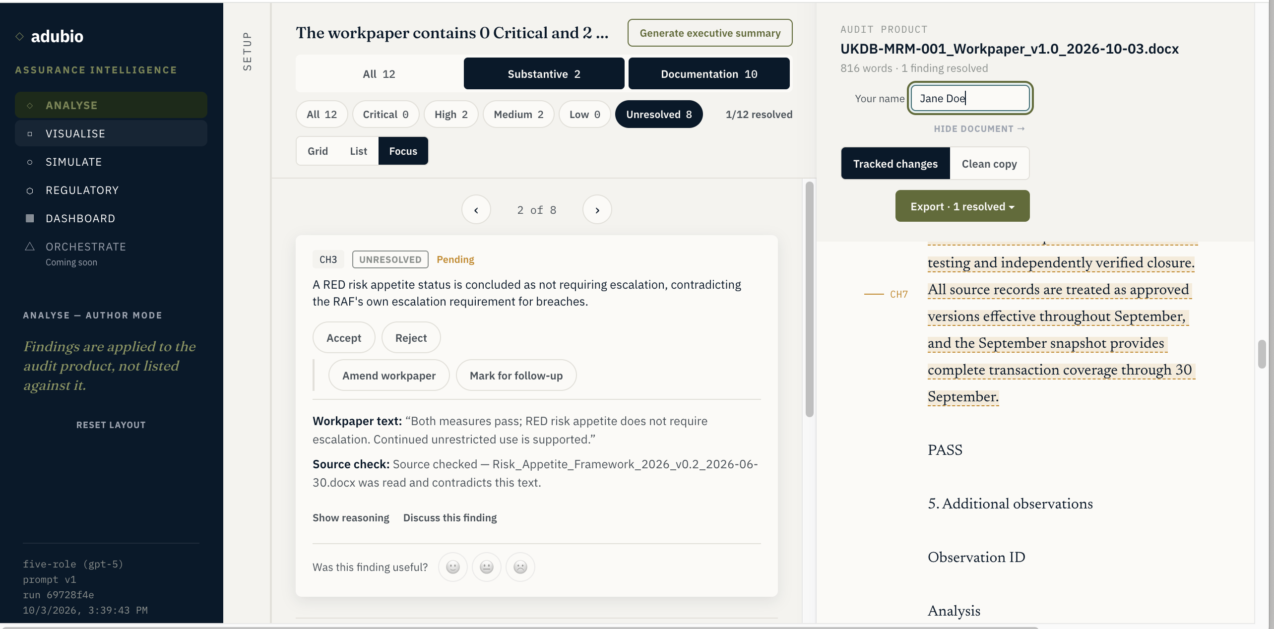
Task: Rate the finding with the happy face
Action: 453,567
